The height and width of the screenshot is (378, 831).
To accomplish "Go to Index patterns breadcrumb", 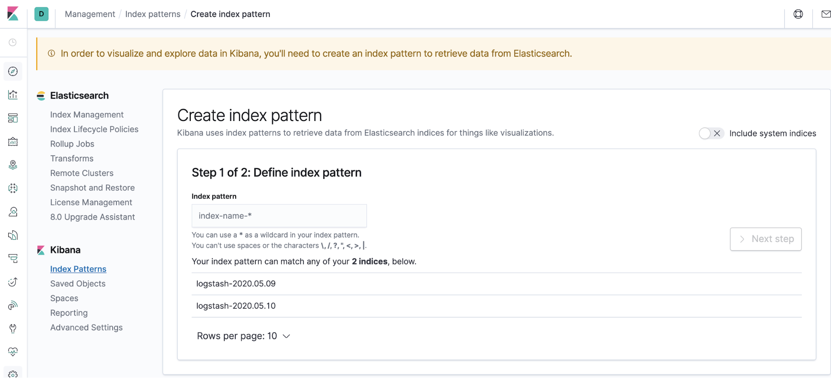I will (153, 14).
